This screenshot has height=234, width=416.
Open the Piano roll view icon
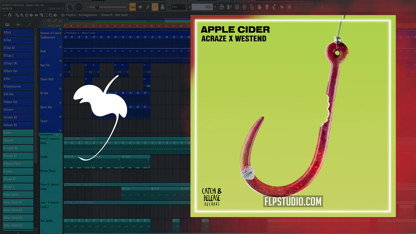229,7
